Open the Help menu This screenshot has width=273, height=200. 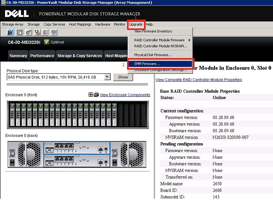coord(150,24)
